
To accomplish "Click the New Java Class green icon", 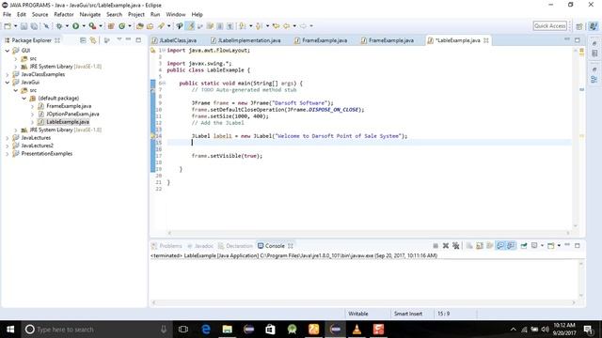I will 121,26.
